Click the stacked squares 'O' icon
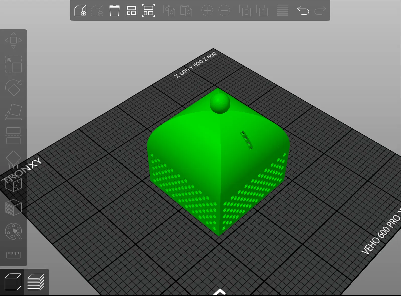 tap(245, 11)
